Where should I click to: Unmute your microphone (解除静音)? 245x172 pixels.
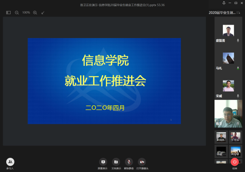[x=129, y=162]
